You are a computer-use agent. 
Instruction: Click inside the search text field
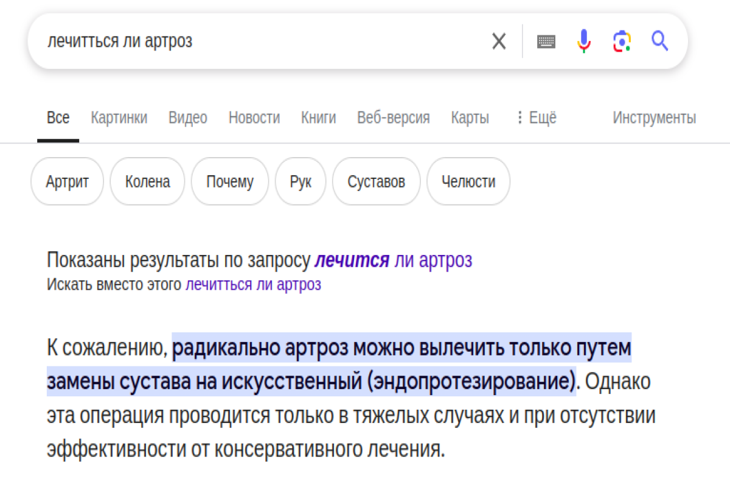pos(262,41)
